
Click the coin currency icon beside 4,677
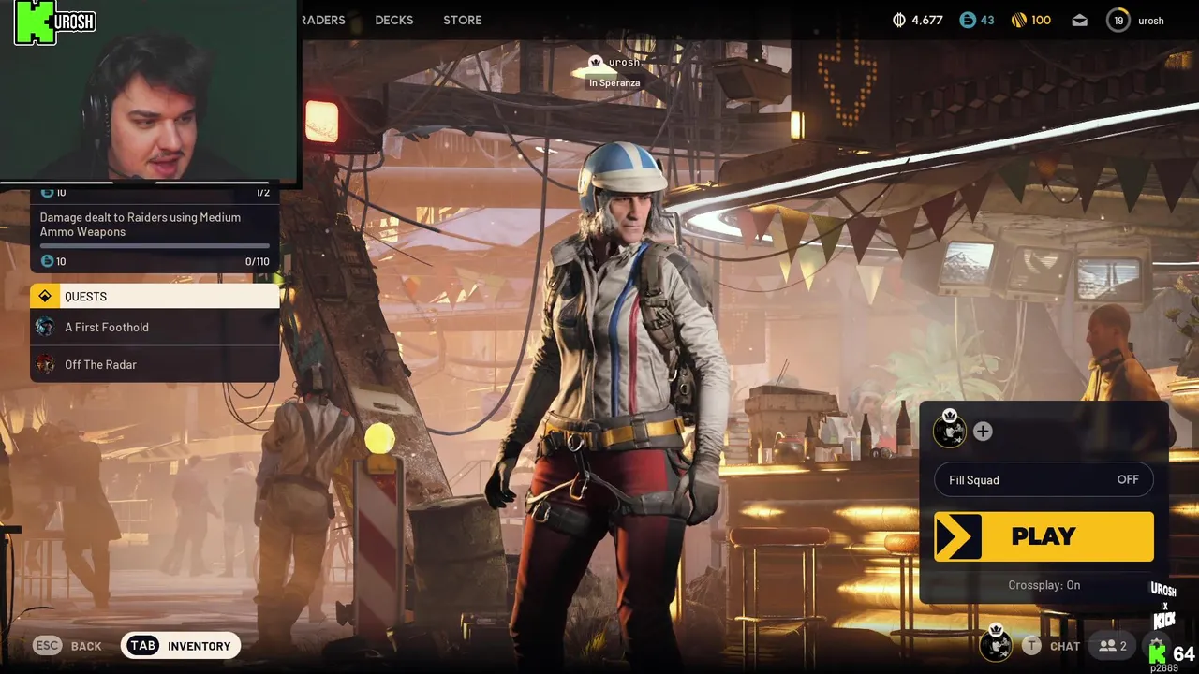tap(899, 20)
